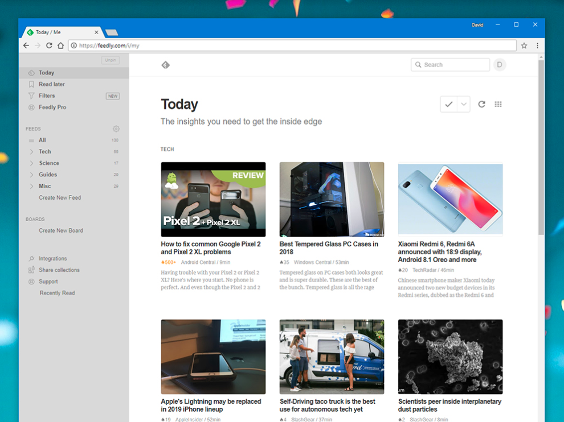
Task: Click the Feedly logo above Today heading
Action: coord(165,65)
